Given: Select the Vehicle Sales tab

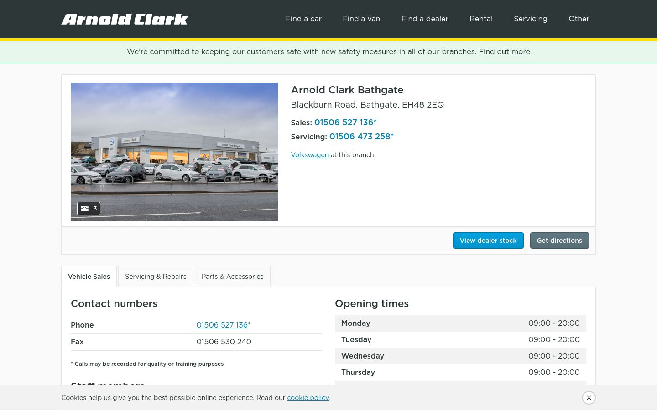Looking at the screenshot, I should (x=89, y=277).
